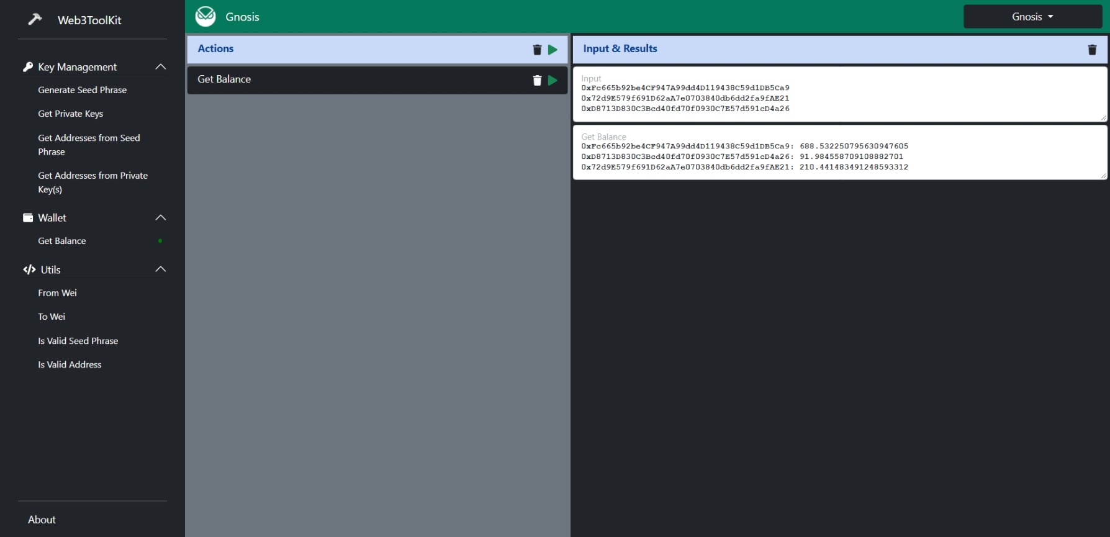The image size is (1110, 537).
Task: Click the Gnosis network logo icon
Action: pos(205,17)
